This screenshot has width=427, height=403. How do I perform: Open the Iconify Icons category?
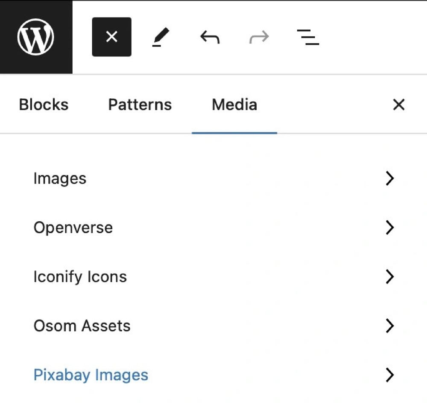[x=80, y=277]
